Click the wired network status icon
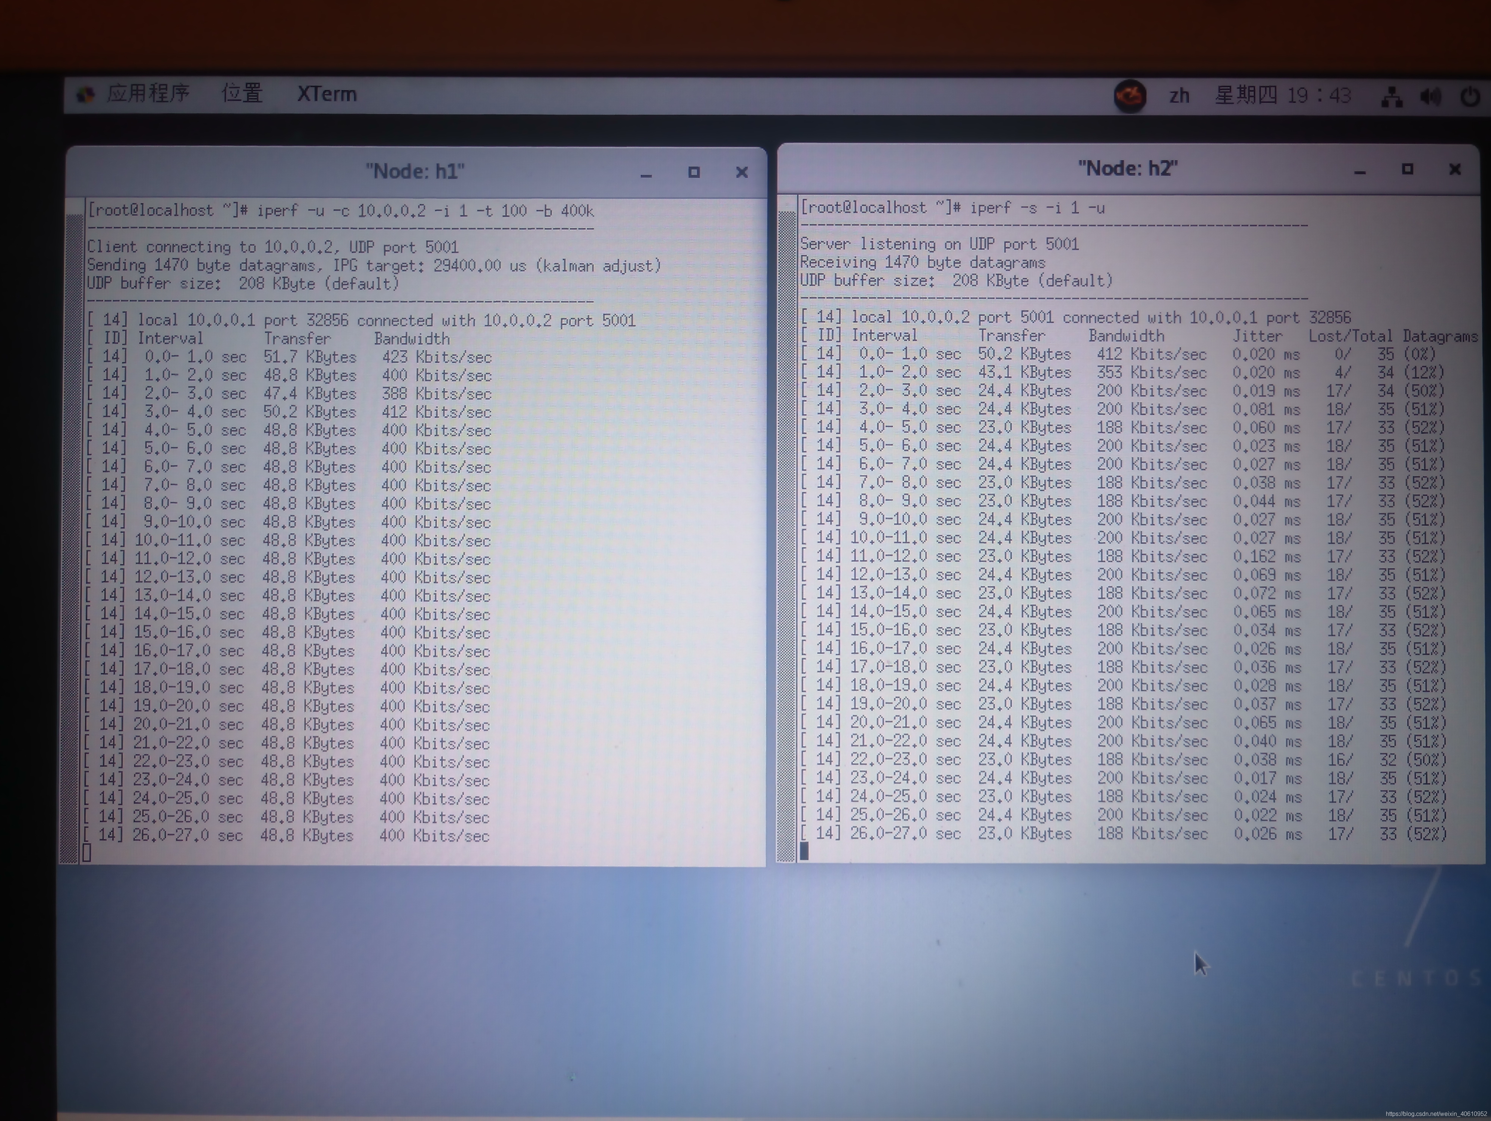This screenshot has height=1121, width=1491. click(1391, 97)
